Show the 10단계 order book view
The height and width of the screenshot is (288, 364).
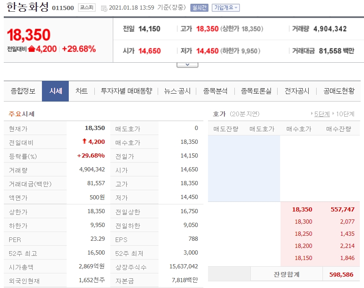coord(345,114)
